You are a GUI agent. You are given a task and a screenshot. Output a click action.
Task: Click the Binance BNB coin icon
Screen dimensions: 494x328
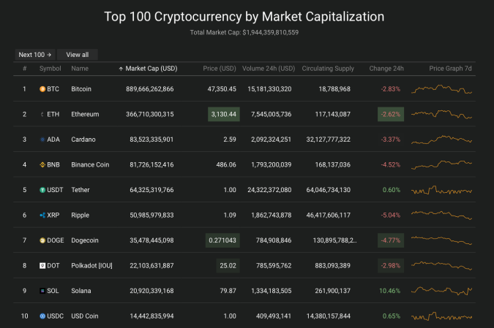(42, 165)
